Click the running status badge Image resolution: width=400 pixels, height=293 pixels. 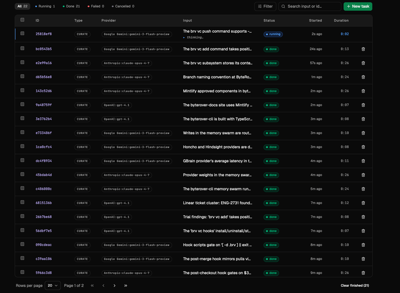pyautogui.click(x=273, y=34)
